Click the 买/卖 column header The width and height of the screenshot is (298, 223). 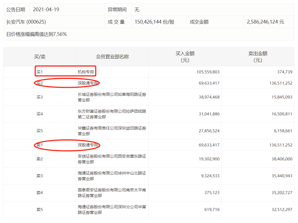[x=40, y=56]
